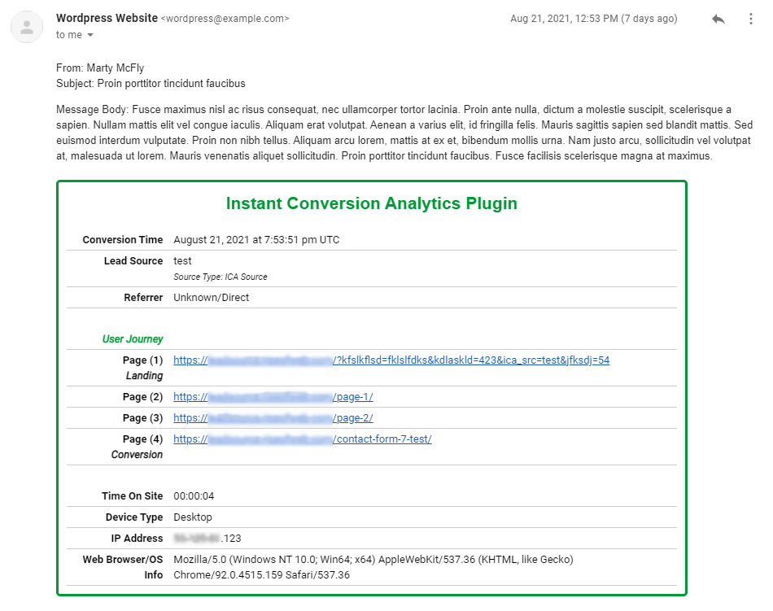Click the 'Message Body' paragraph text
The height and width of the screenshot is (611, 773).
coord(404,133)
